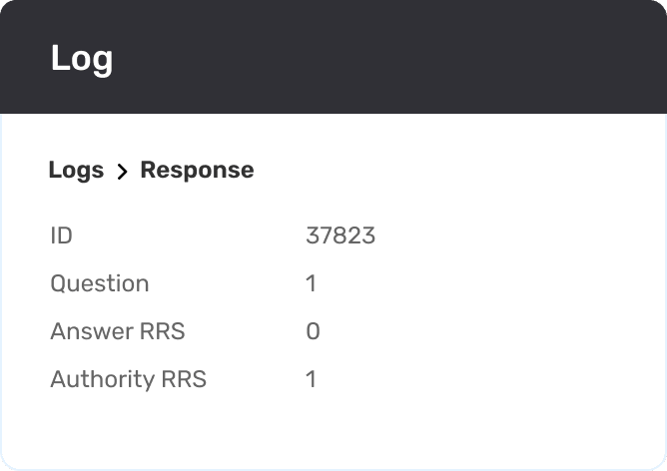
Task: Click the Question count value 1
Action: click(311, 283)
